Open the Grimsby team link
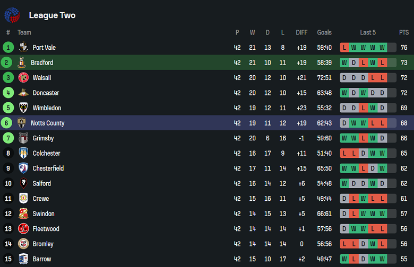Viewport: 414px width, 267px height. 43,138
